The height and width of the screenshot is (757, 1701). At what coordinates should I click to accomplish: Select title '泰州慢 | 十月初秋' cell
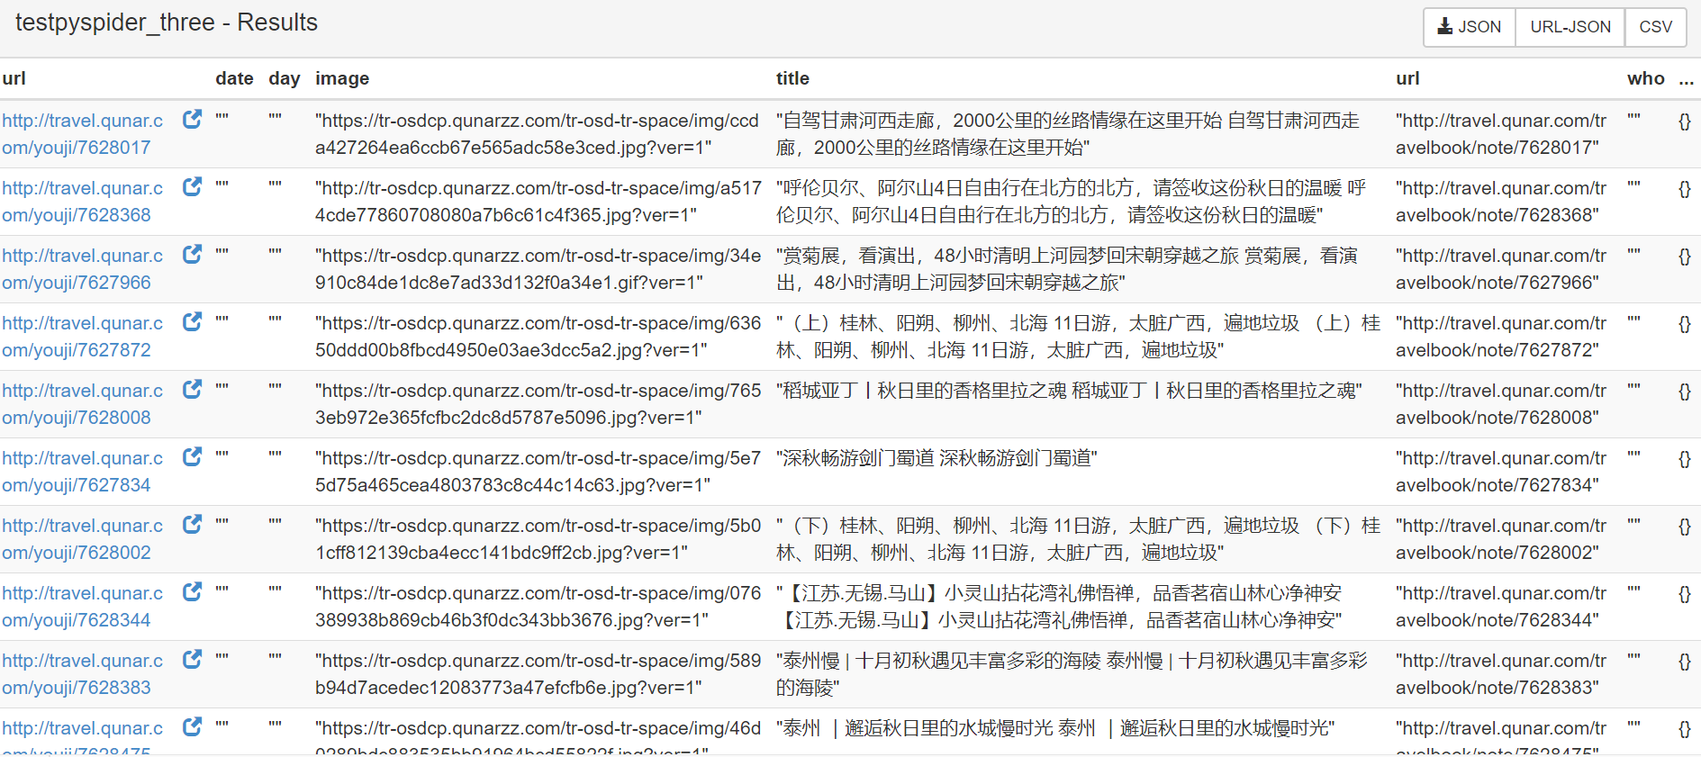1072,674
